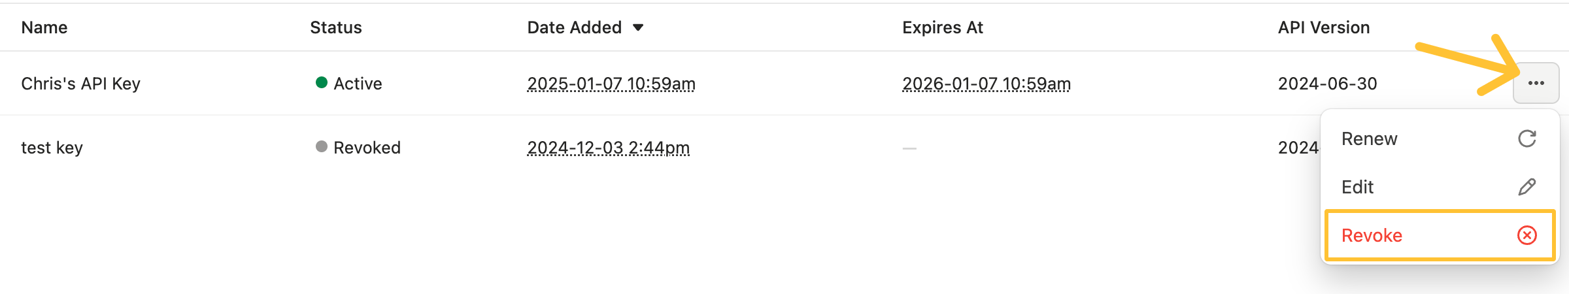
Task: Select the Chris's API Key row name
Action: [80, 84]
